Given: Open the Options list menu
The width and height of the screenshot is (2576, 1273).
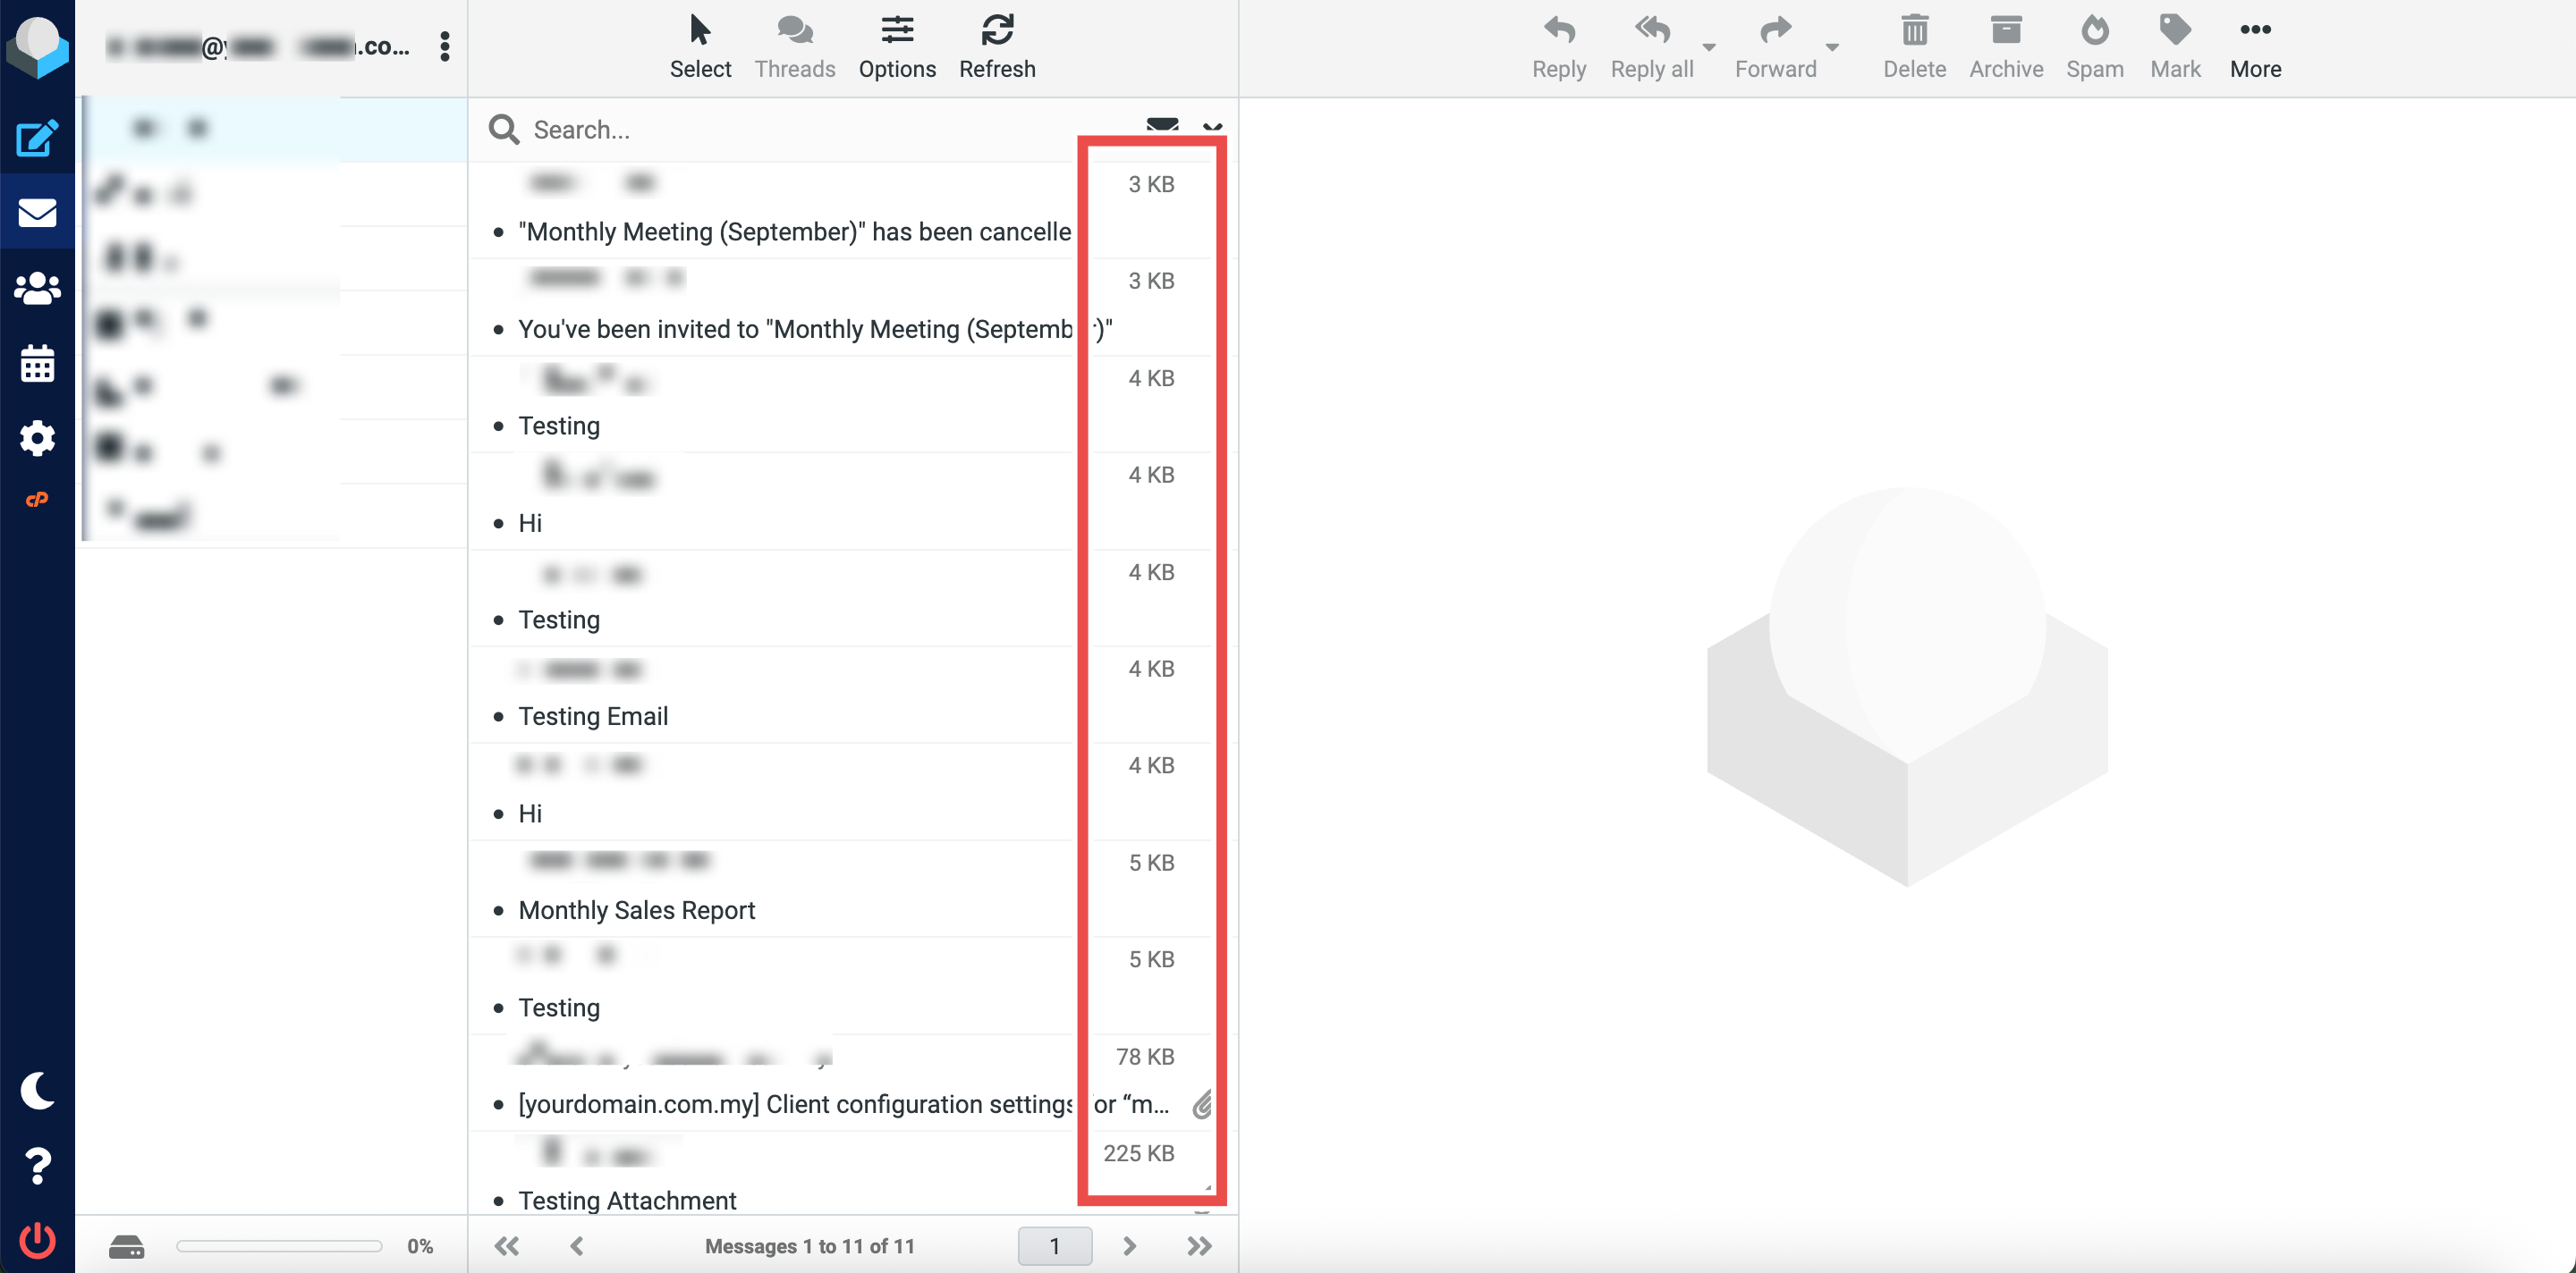Looking at the screenshot, I should pos(896,46).
